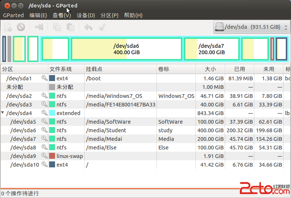Click the /media/Windows7_OS mount point

pos(114,96)
